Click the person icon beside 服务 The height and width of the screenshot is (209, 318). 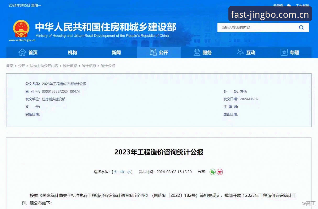[197, 52]
